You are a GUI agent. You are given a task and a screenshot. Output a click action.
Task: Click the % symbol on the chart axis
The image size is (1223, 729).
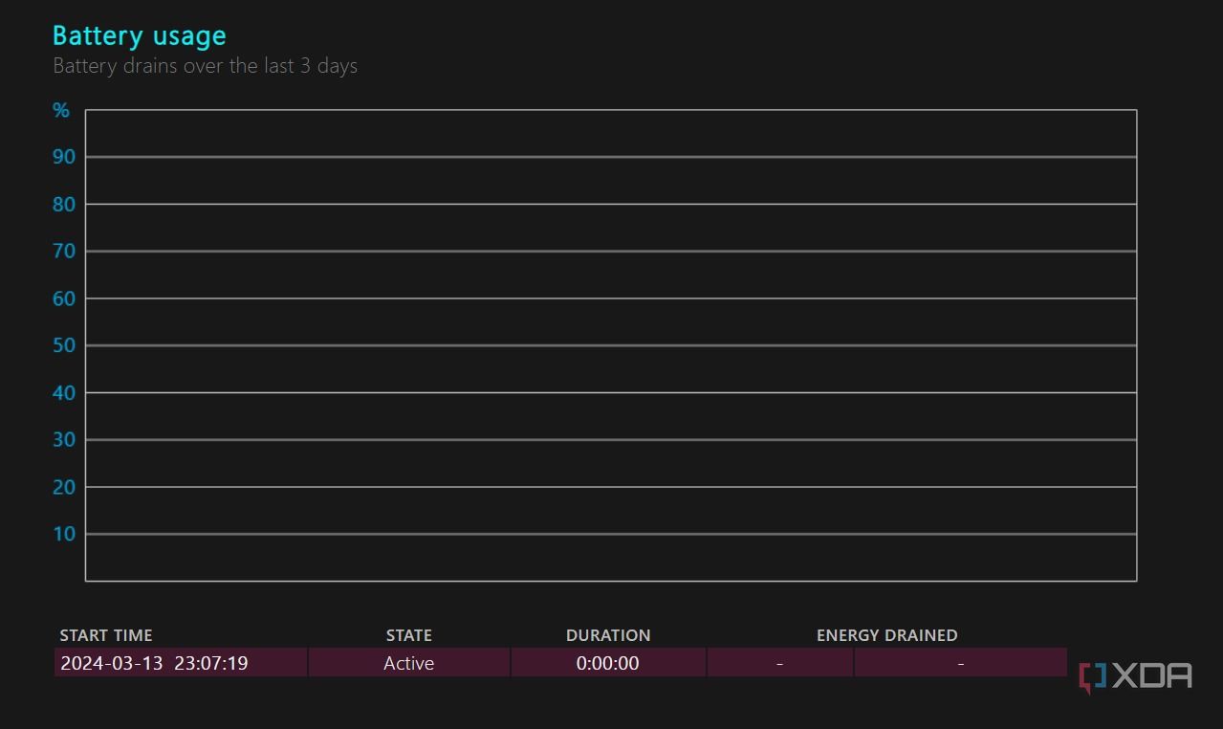click(61, 111)
